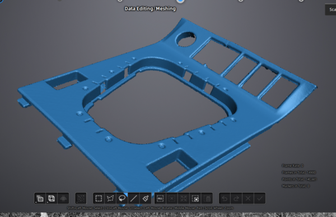Image resolution: width=336 pixels, height=217 pixels.
Task: Click the undo arrow
Action: pos(225,199)
